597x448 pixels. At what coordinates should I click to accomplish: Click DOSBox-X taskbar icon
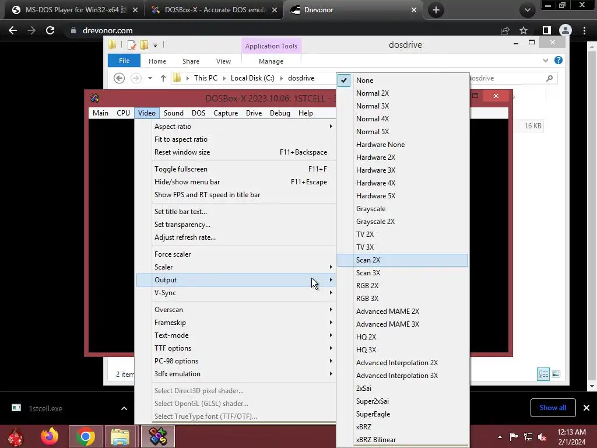(158, 436)
